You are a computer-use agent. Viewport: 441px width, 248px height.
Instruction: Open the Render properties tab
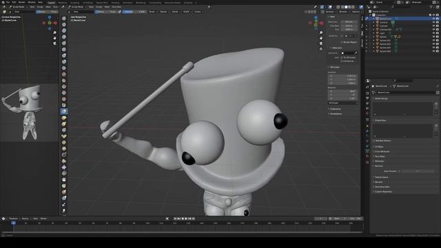367,93
